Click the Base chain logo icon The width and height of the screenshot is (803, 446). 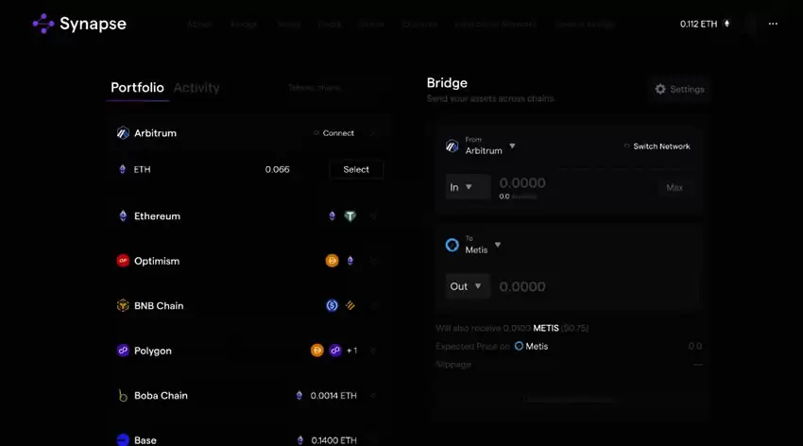click(123, 439)
